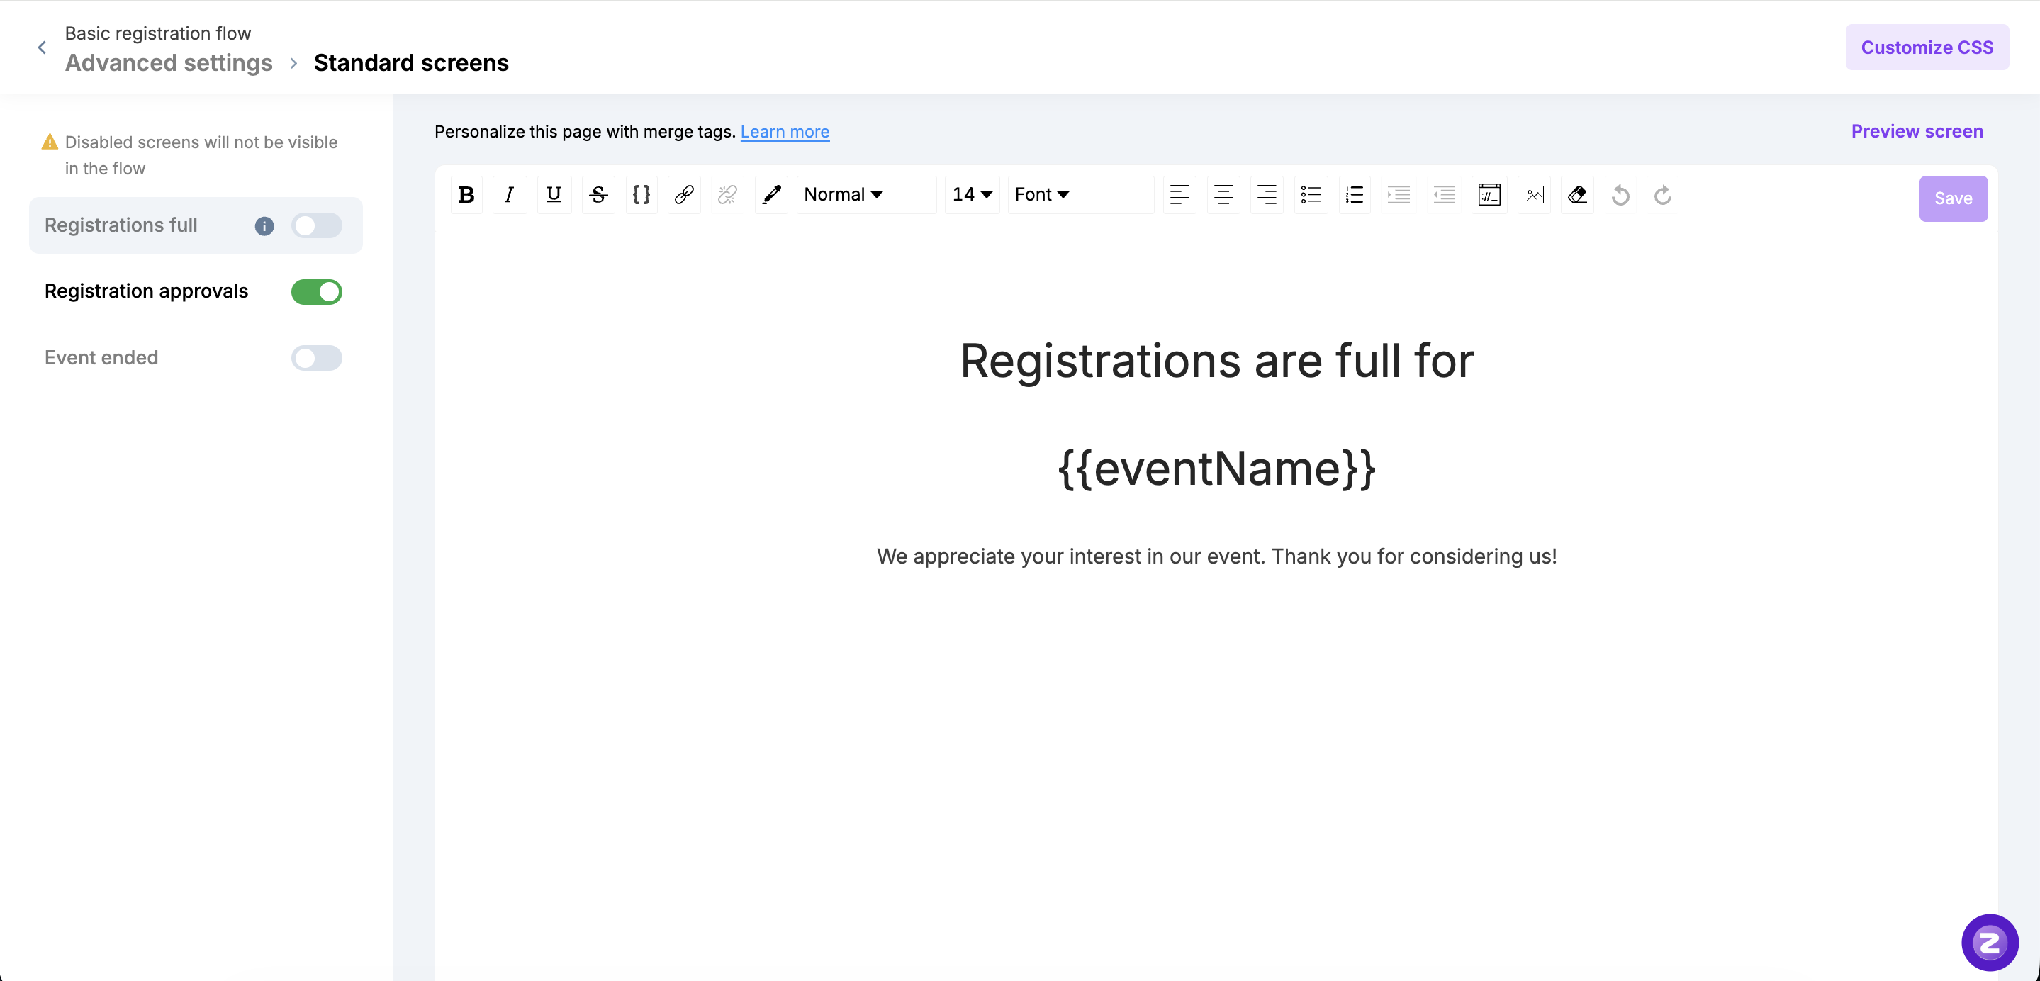Toggle bold formatting in editor toolbar
2040x981 pixels.
(x=466, y=195)
